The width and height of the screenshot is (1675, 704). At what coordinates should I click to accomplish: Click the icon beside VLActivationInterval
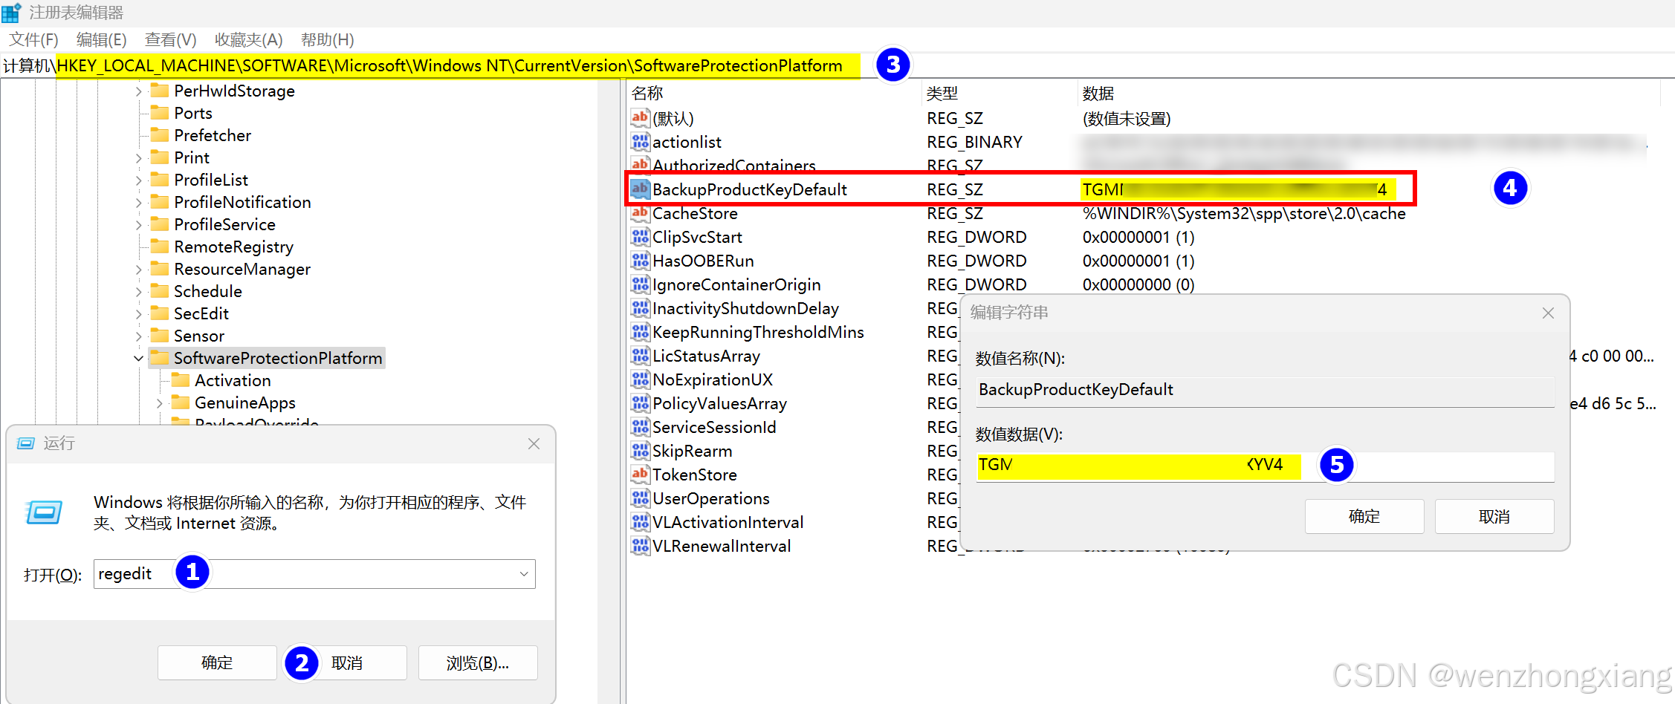(640, 521)
